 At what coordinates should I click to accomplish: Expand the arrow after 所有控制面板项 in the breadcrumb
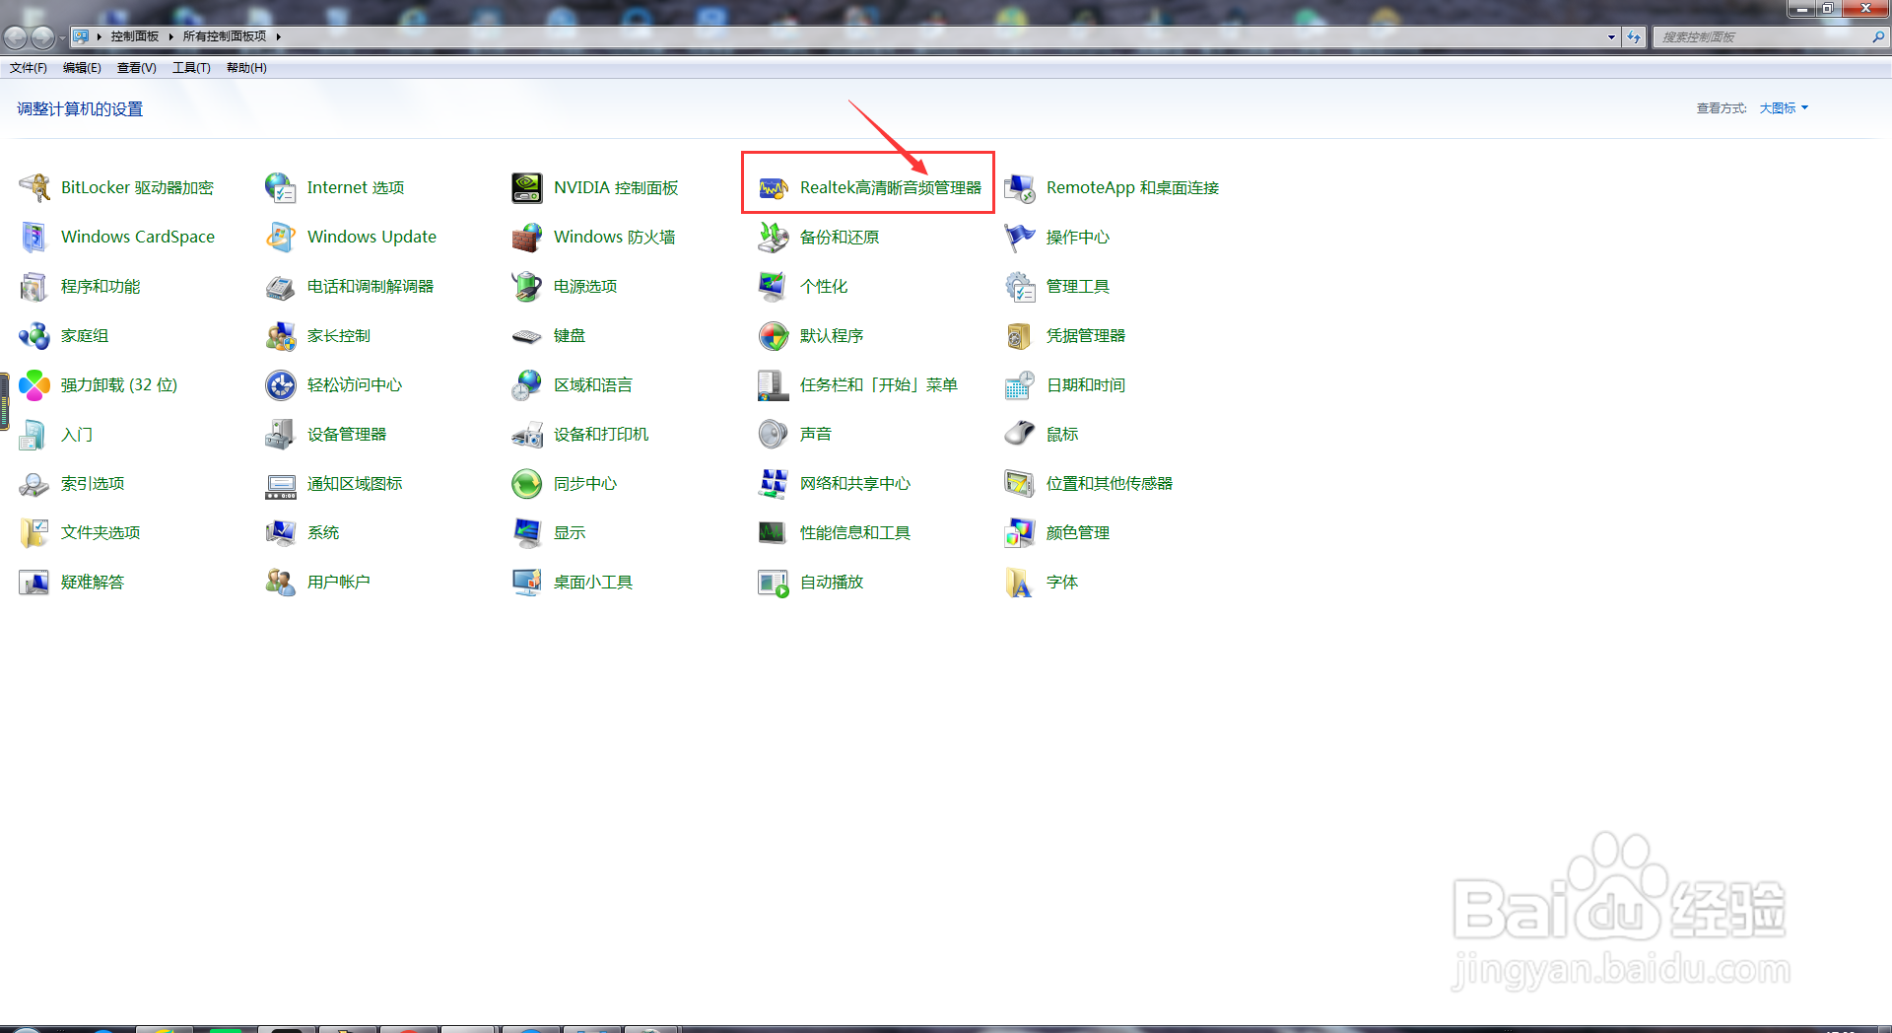(279, 36)
